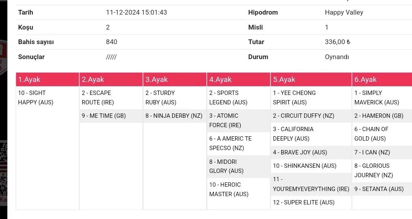Select 12 - SUPER ELITE (AUS)
412x219 pixels.
point(304,202)
